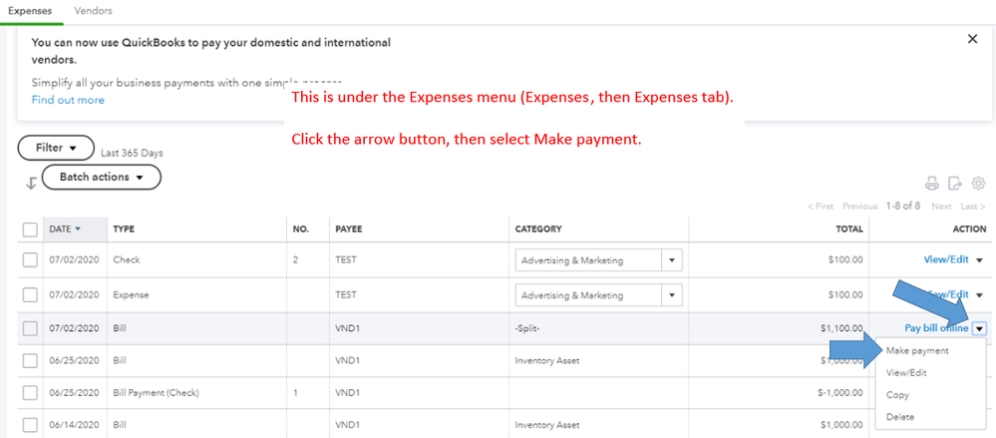Click the sort arrow beside Batch actions

coord(30,184)
